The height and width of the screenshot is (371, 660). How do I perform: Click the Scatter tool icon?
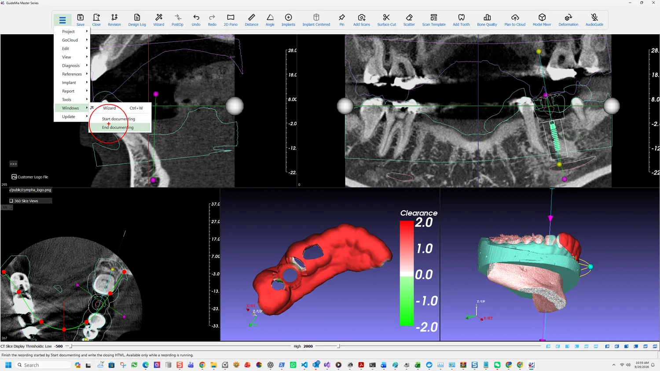(x=409, y=20)
